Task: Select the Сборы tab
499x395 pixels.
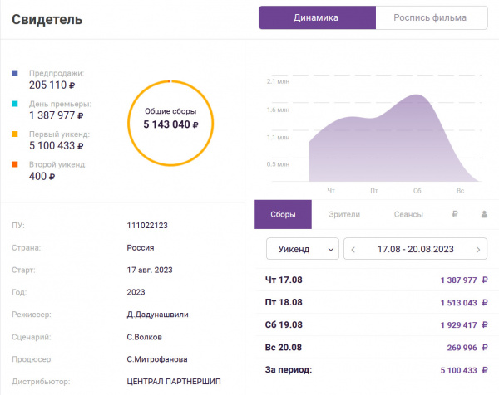Action: 283,214
